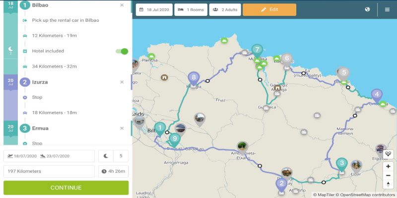397x198 pixels.
Task: Remove the Izurza stop with its X
Action: [x=122, y=82]
